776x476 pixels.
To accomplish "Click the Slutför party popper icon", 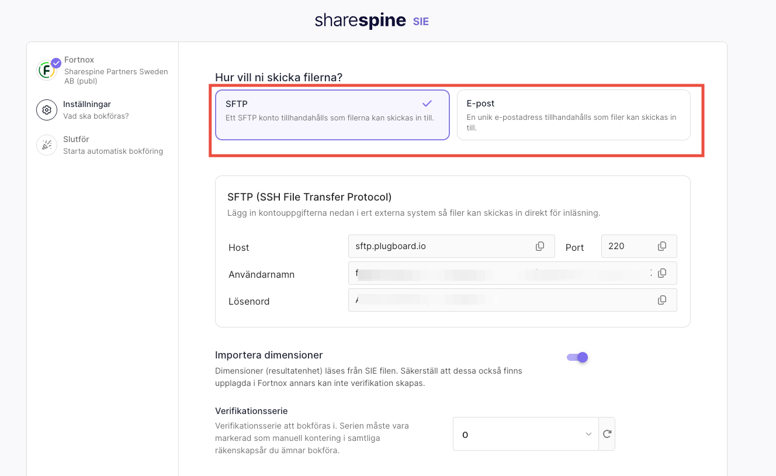I will coord(47,145).
